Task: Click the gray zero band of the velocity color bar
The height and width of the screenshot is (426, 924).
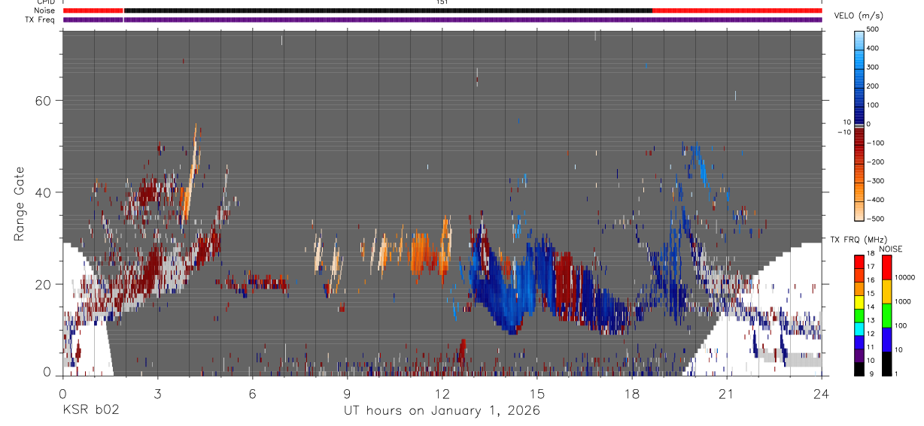Action: pyautogui.click(x=859, y=125)
